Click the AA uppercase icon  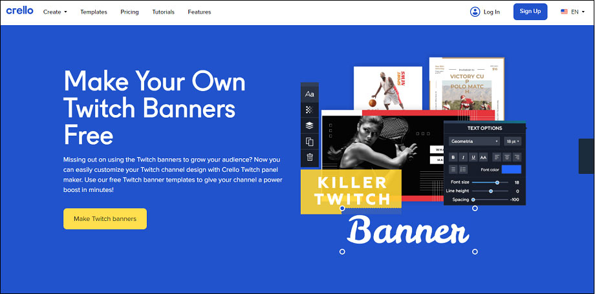pos(483,157)
